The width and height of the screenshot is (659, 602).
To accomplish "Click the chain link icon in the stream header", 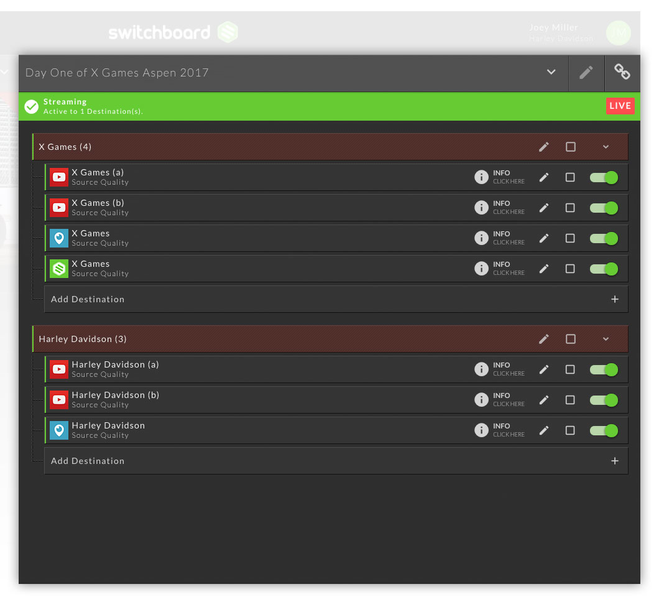I will [x=622, y=72].
